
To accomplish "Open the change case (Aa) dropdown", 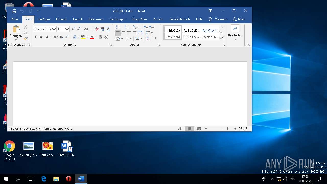I will [87, 29].
